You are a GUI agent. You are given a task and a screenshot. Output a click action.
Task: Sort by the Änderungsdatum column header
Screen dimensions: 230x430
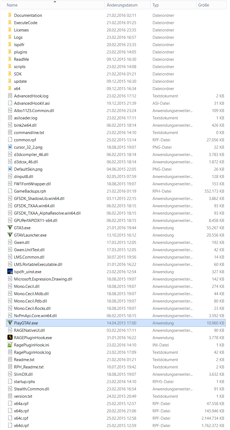coord(128,5)
